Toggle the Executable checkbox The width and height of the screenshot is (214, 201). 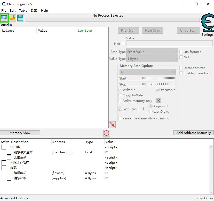tap(157, 90)
